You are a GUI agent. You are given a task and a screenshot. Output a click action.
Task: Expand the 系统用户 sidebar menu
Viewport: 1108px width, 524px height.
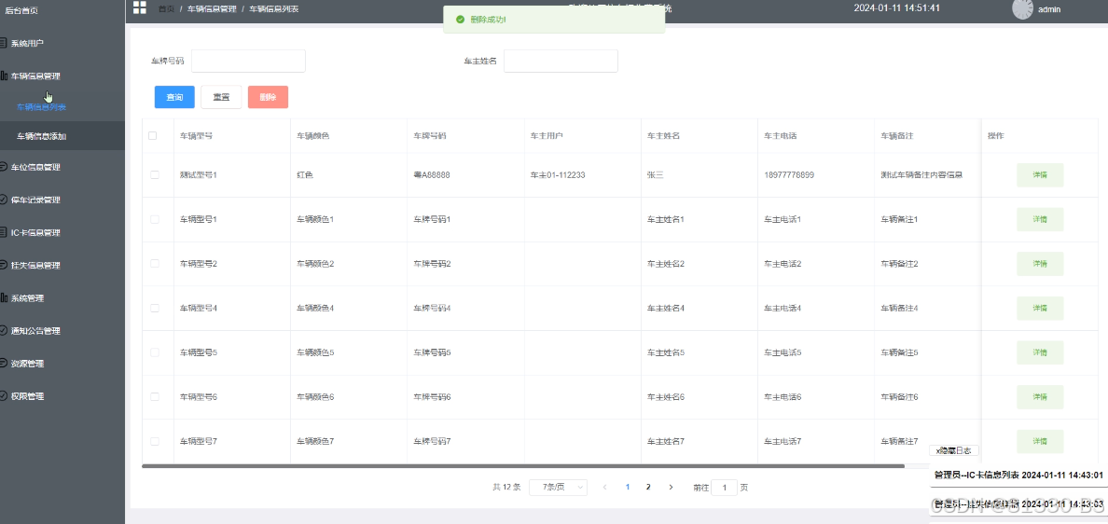click(x=62, y=43)
